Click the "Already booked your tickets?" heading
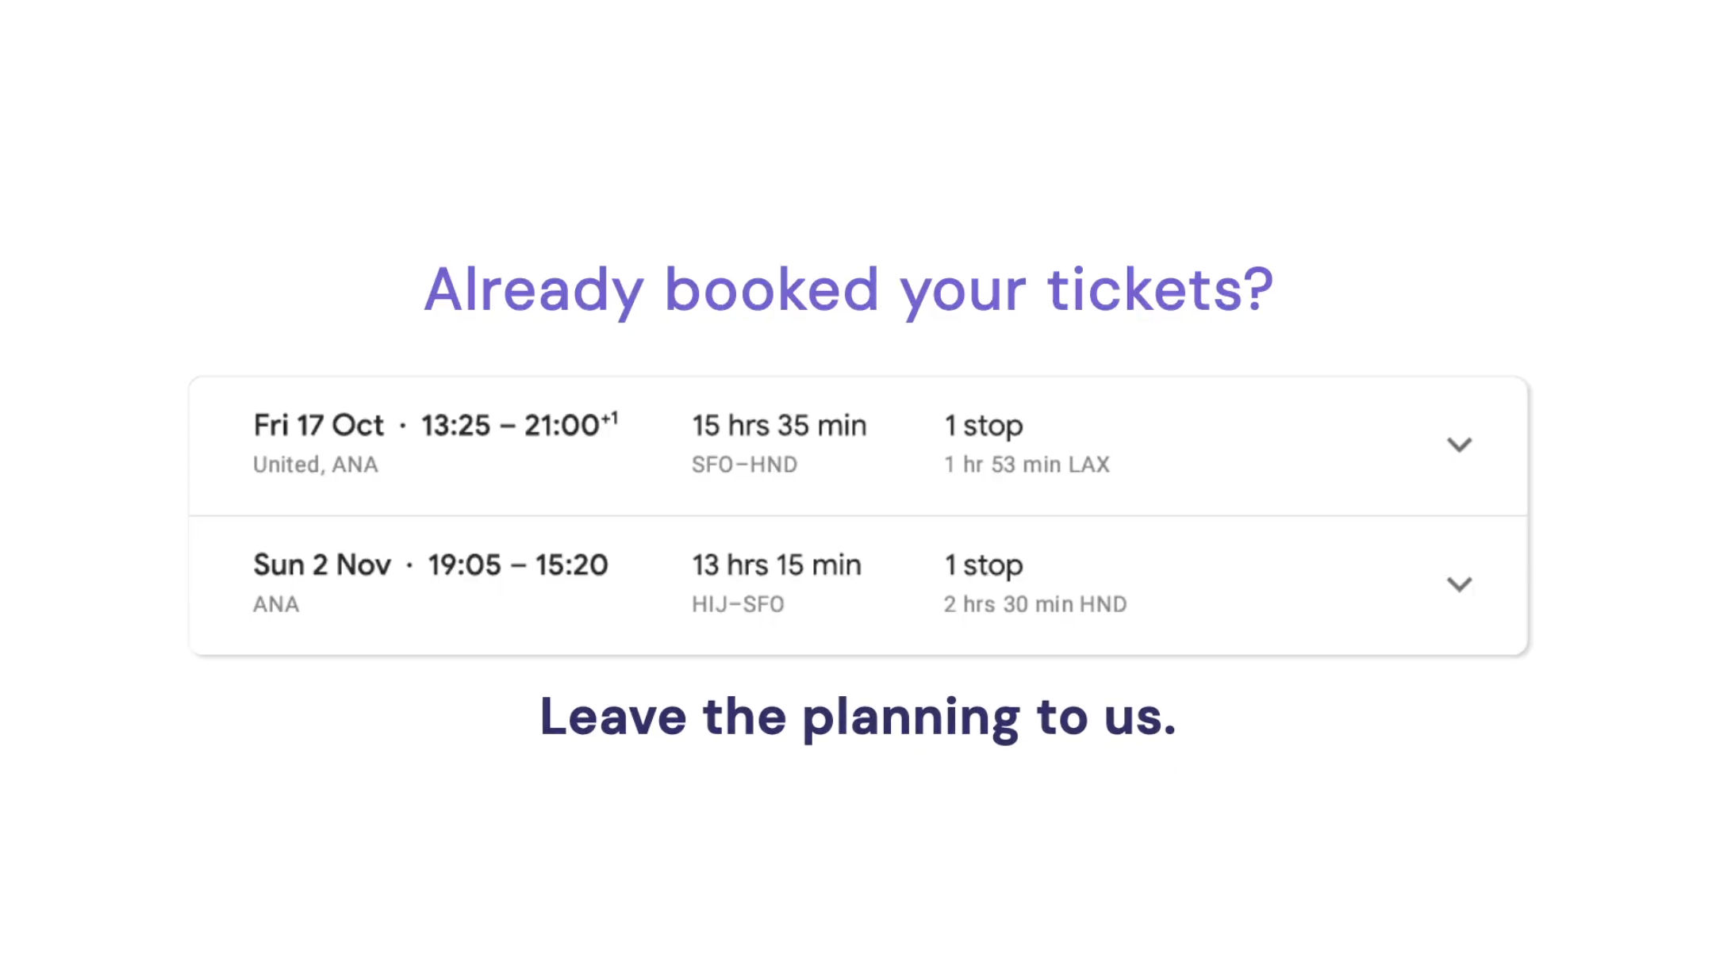 [848, 290]
